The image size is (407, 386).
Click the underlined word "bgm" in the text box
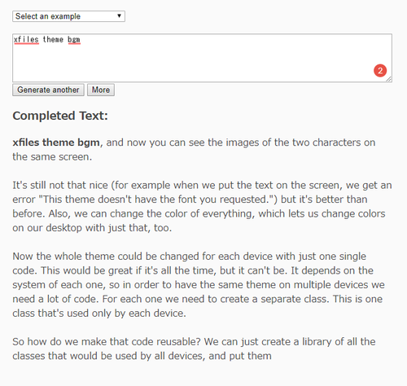coord(74,40)
